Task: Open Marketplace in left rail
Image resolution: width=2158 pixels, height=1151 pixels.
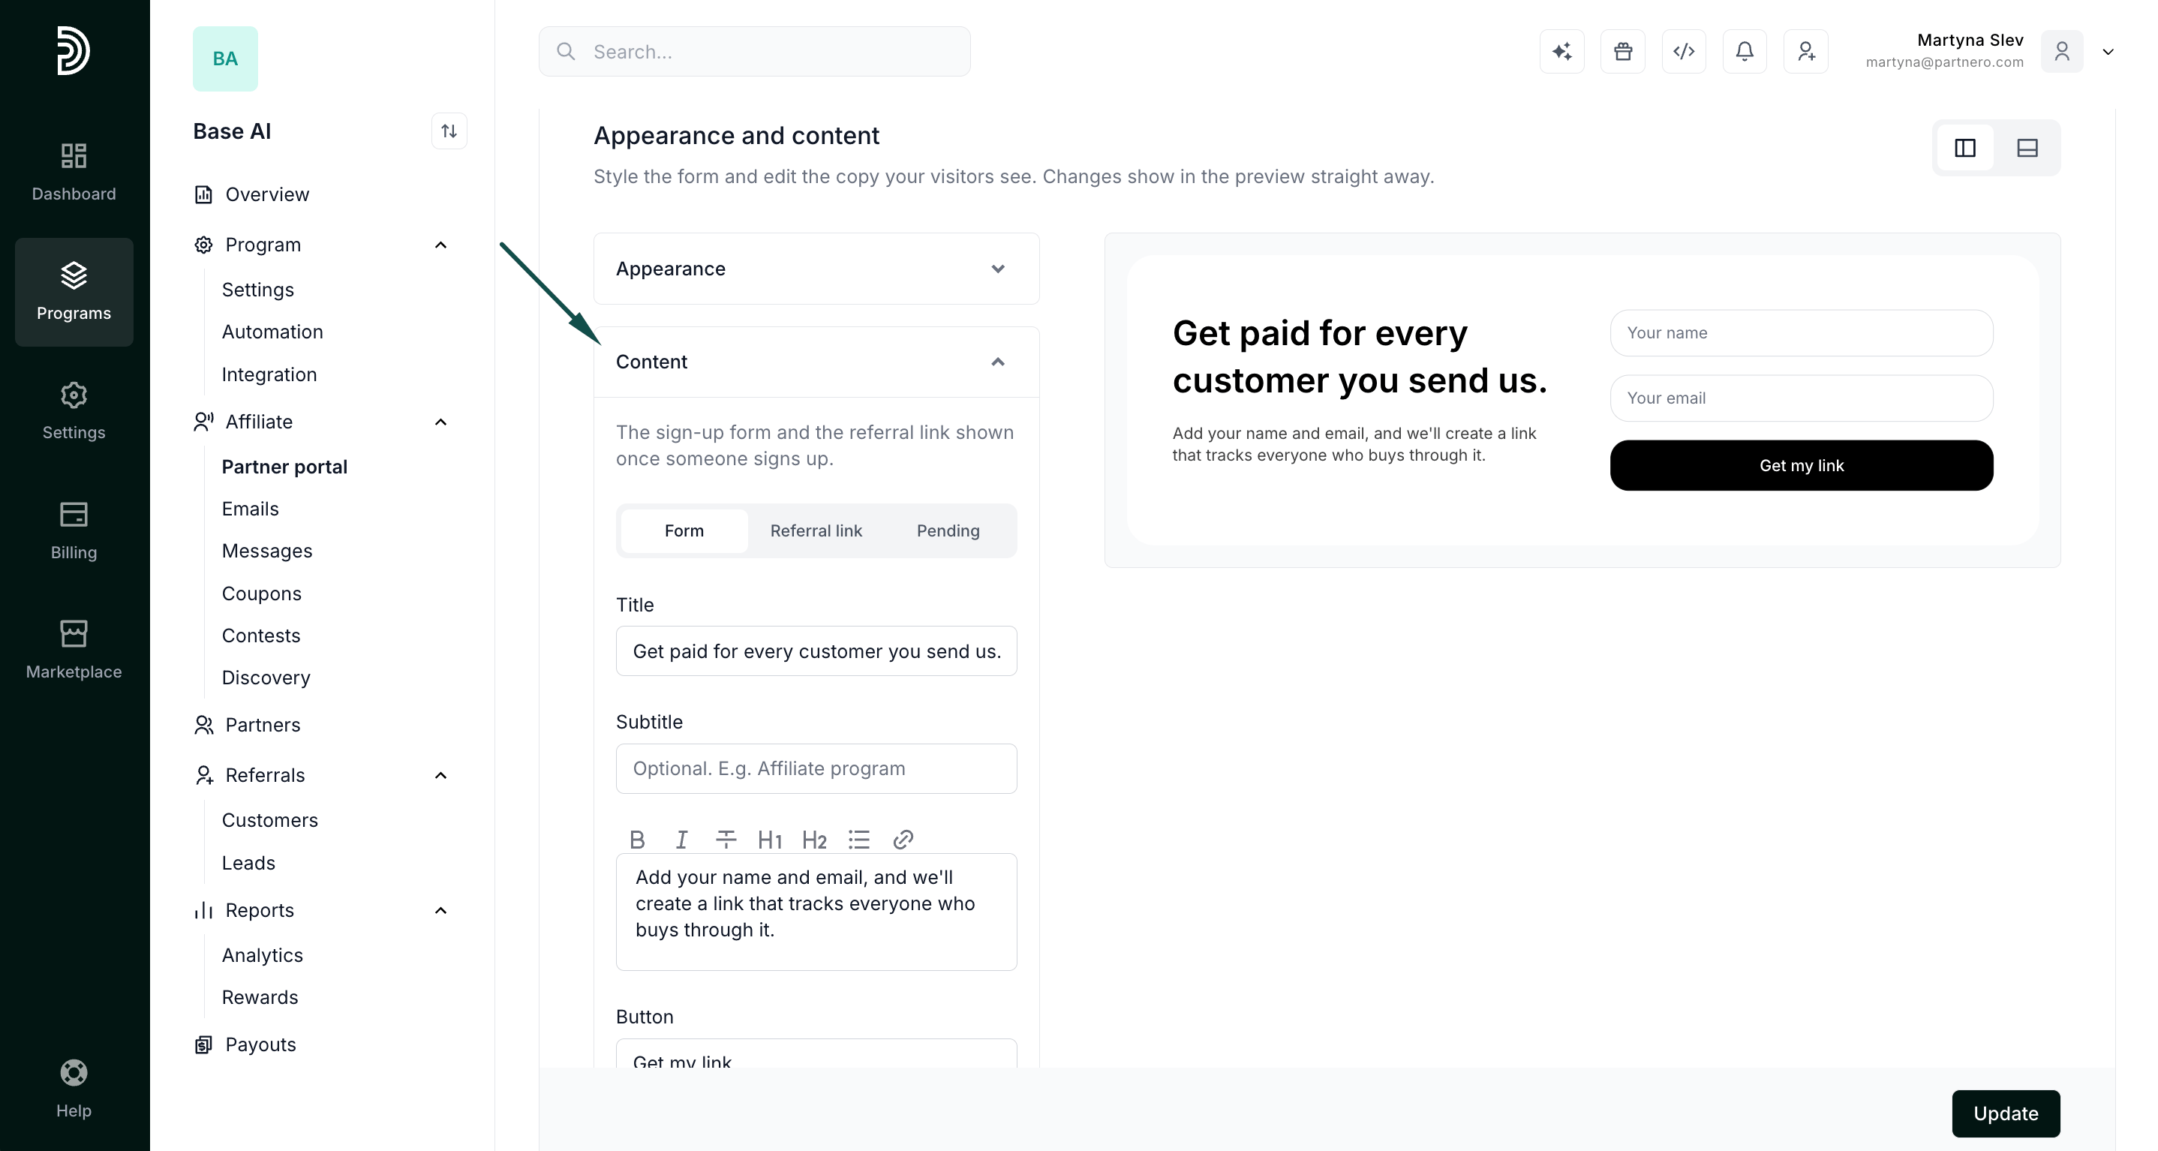Action: [x=74, y=650]
